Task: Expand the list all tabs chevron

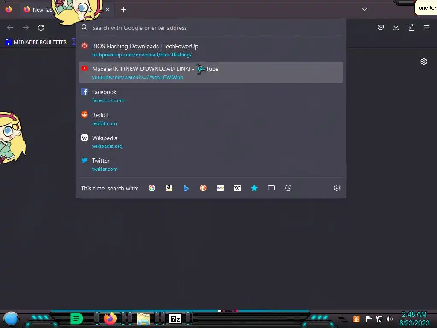Action: pyautogui.click(x=364, y=9)
